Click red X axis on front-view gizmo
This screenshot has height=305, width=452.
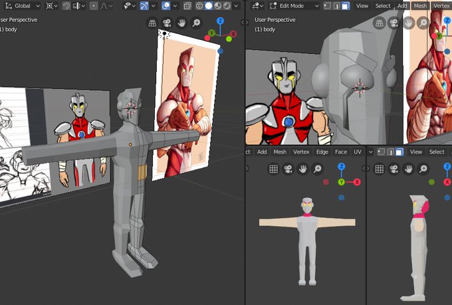pyautogui.click(x=357, y=182)
